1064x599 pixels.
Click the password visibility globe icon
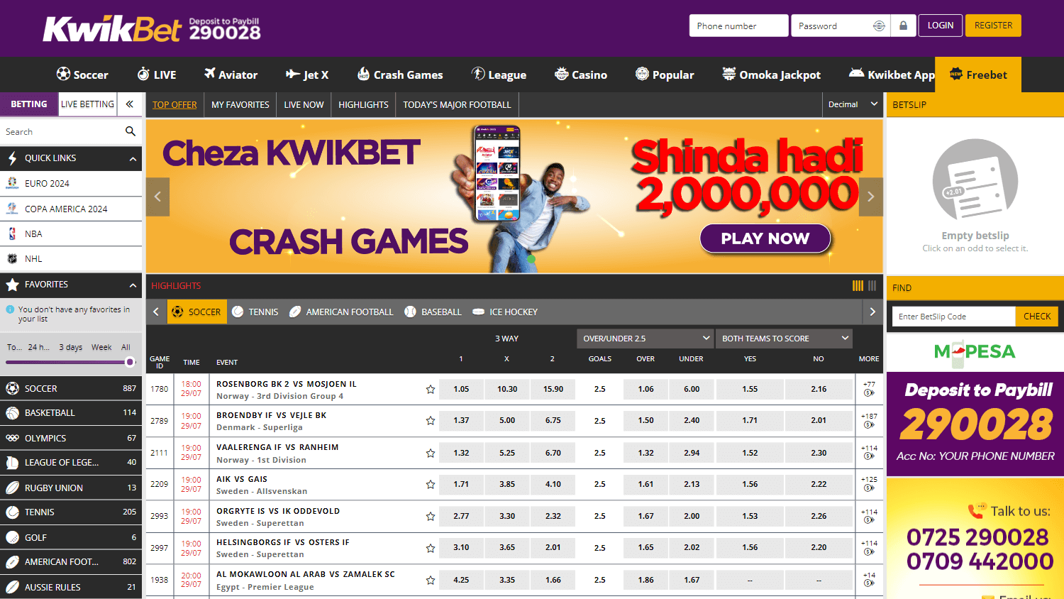879,26
